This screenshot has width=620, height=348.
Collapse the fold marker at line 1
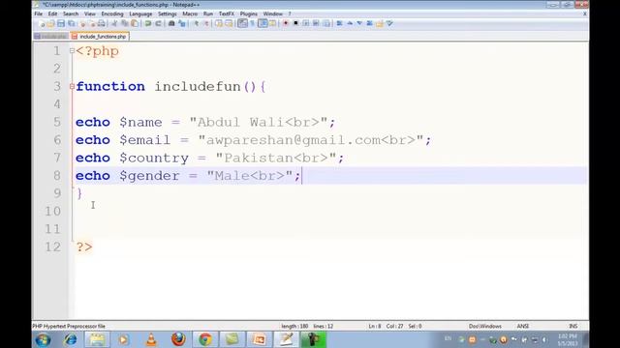point(72,50)
